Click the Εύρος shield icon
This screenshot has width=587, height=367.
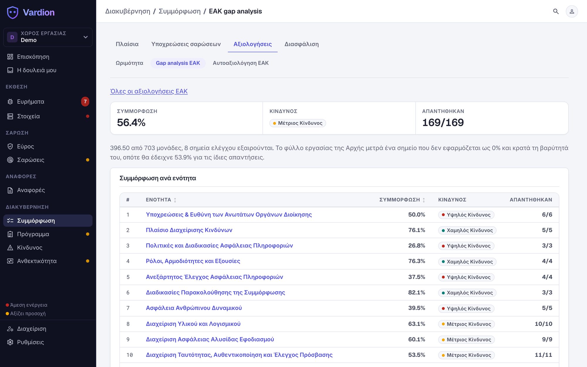click(10, 146)
